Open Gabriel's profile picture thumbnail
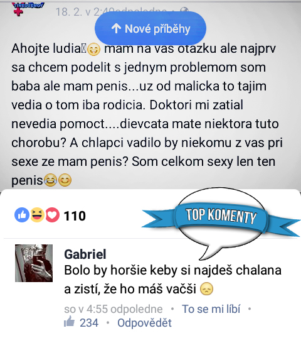 pos(34,263)
